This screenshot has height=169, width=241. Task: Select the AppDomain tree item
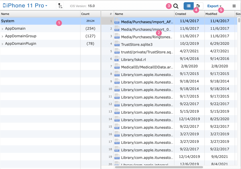point(15,28)
